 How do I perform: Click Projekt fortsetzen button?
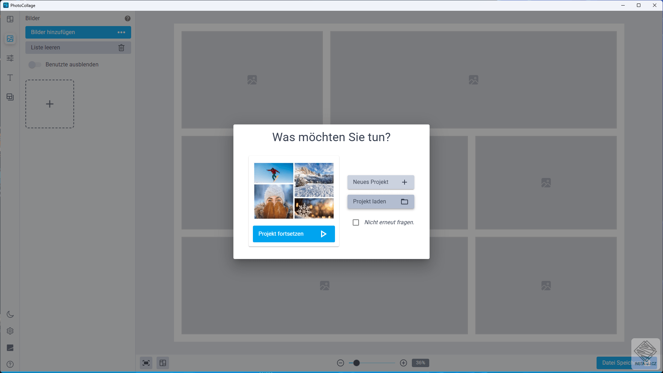(x=294, y=234)
